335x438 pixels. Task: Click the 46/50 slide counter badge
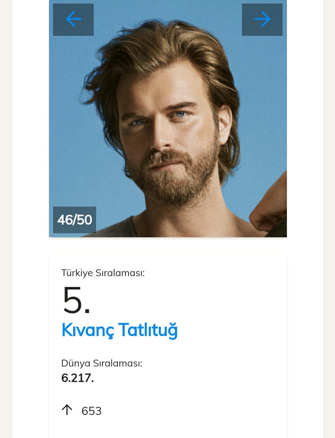click(x=74, y=220)
